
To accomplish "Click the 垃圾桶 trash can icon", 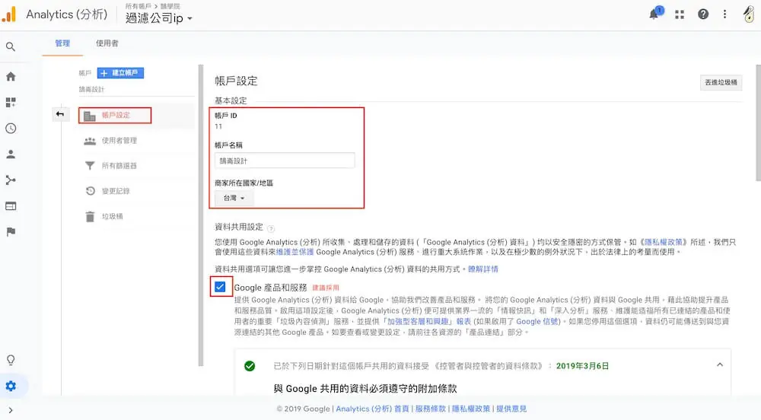I will [x=91, y=216].
